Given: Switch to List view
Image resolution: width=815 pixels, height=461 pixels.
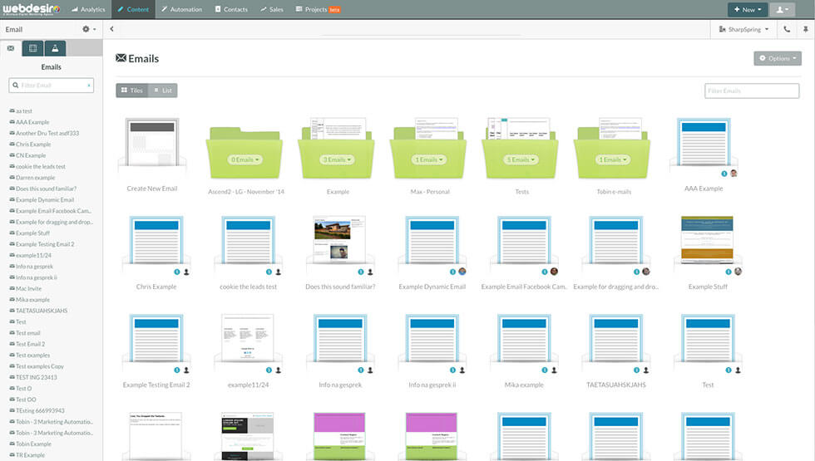Looking at the screenshot, I should 163,91.
